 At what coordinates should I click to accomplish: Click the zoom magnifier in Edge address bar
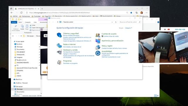coord(127,13)
